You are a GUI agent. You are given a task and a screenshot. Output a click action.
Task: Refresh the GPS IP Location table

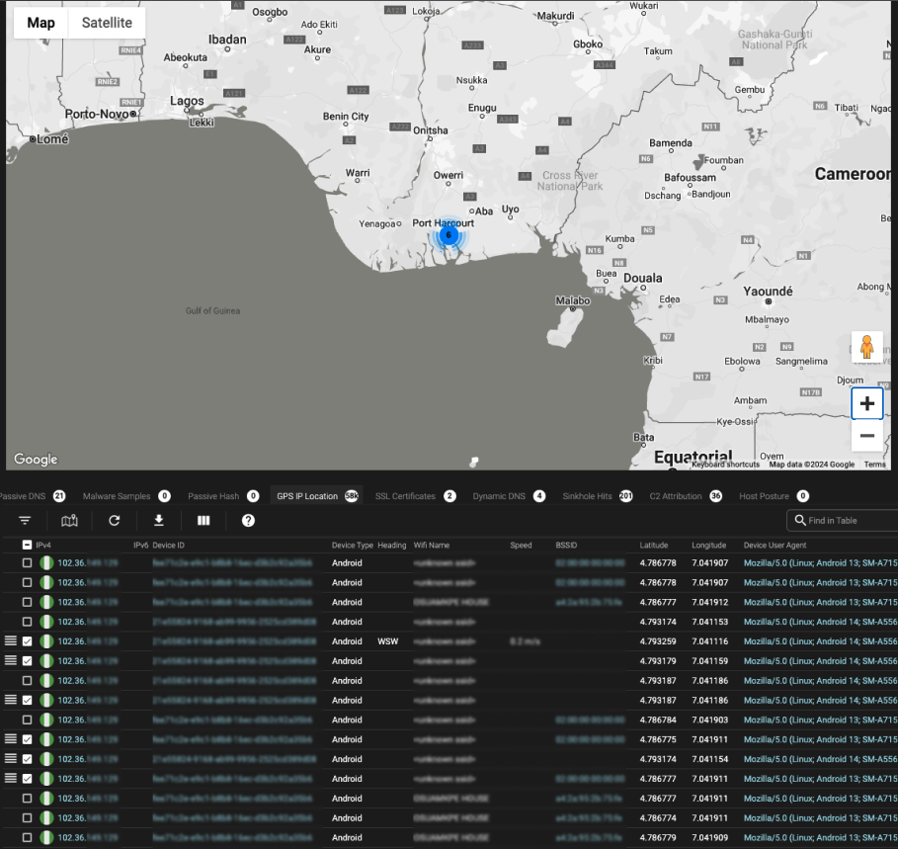pos(114,521)
